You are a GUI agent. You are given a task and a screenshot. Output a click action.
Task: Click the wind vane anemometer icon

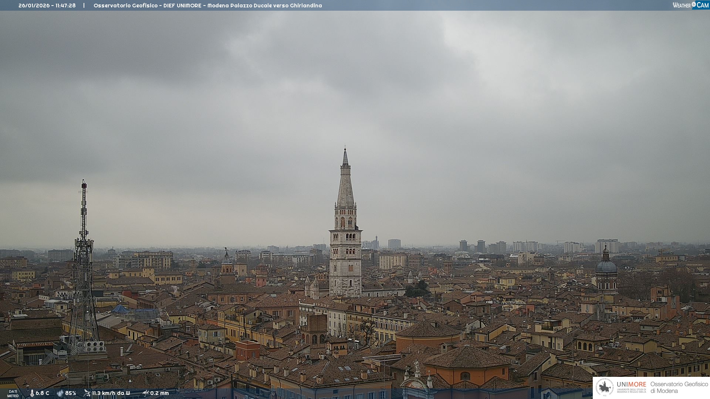click(x=87, y=393)
